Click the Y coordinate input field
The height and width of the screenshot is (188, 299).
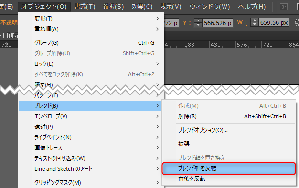tap(217, 23)
